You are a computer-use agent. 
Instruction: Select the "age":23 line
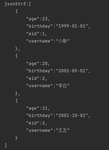click(38, 19)
